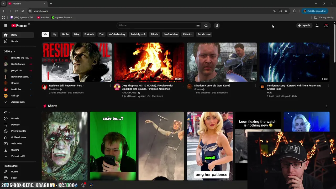Select the Hry filter chip
The height and width of the screenshot is (189, 336).
click(55, 34)
